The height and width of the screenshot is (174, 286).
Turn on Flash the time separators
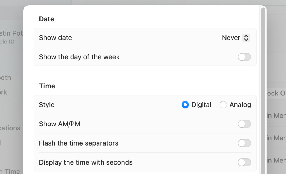coord(244,143)
